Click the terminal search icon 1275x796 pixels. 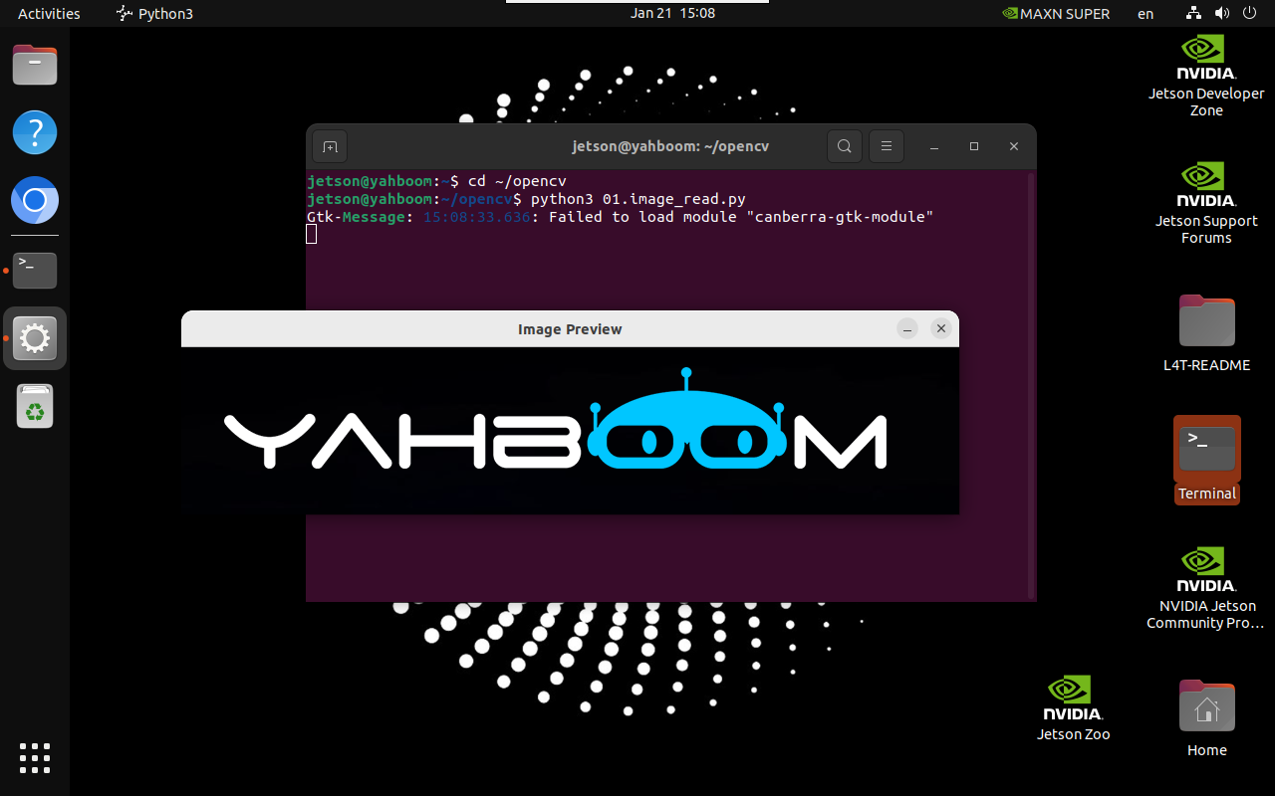(x=844, y=146)
